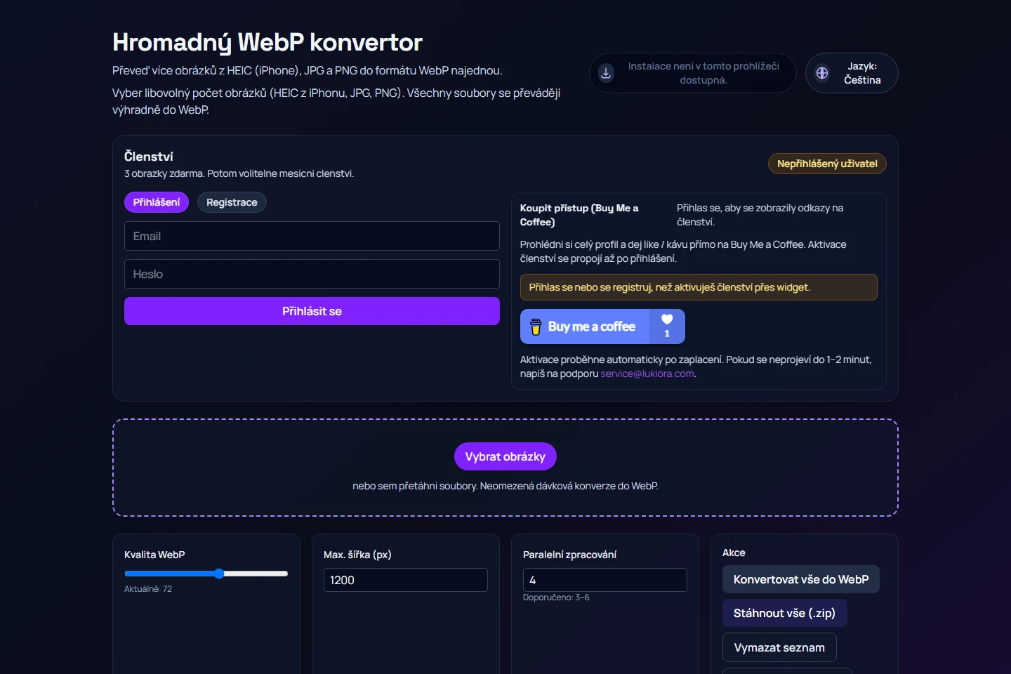
Task: Click the globe language icon
Action: [x=822, y=73]
